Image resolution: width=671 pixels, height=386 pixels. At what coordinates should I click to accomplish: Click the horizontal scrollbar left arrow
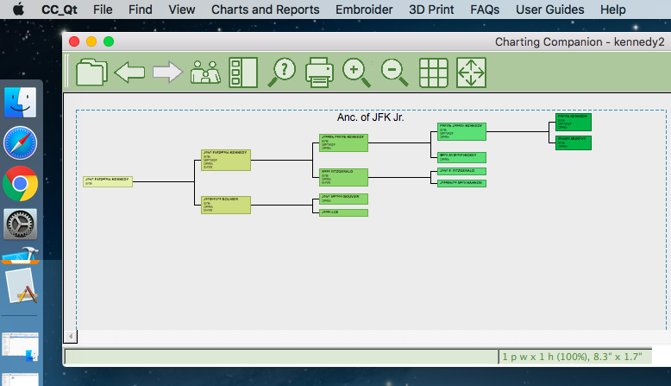pos(71,336)
